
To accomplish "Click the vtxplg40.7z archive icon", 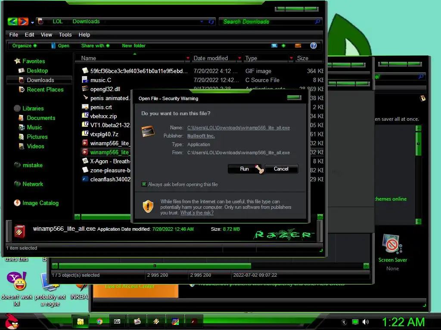I will point(85,134).
